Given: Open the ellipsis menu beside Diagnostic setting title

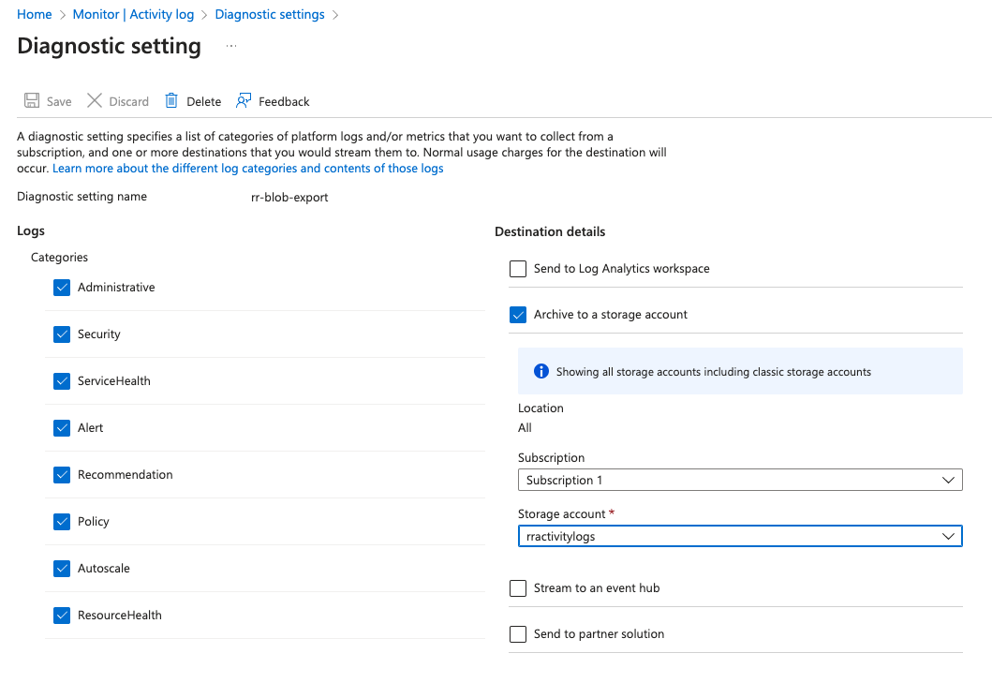Looking at the screenshot, I should (x=231, y=46).
